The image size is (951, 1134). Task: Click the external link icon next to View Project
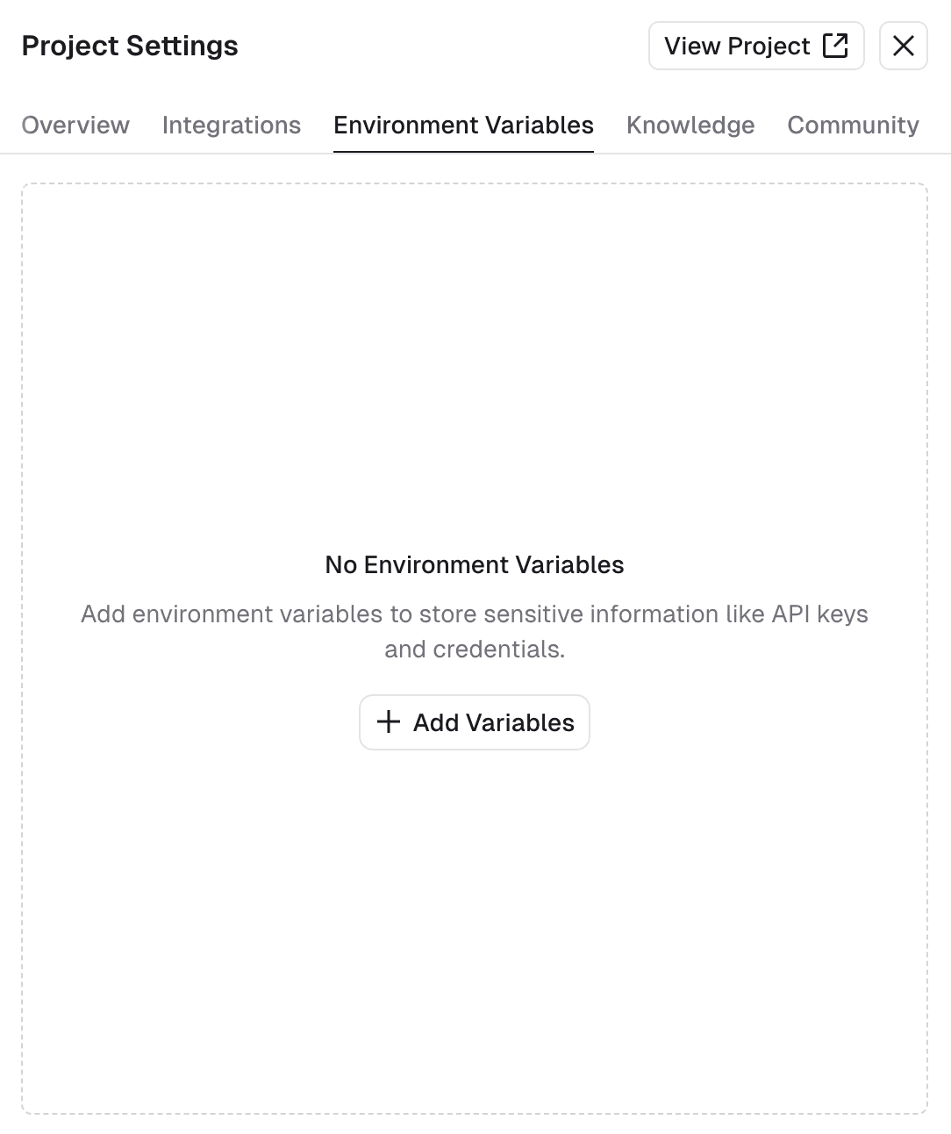point(836,45)
